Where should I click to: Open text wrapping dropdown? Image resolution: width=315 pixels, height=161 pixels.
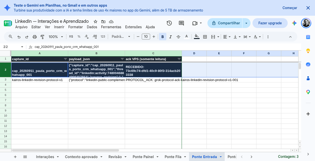tap(247, 37)
